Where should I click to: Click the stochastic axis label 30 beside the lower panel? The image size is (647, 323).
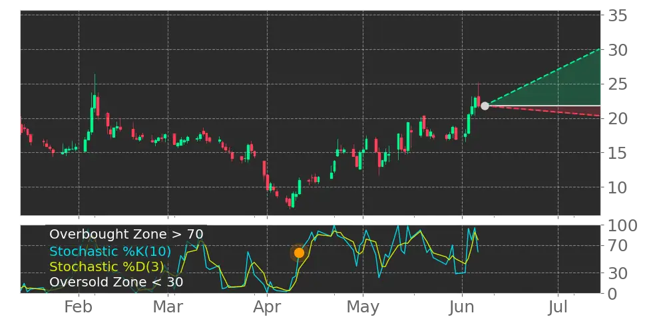point(618,272)
